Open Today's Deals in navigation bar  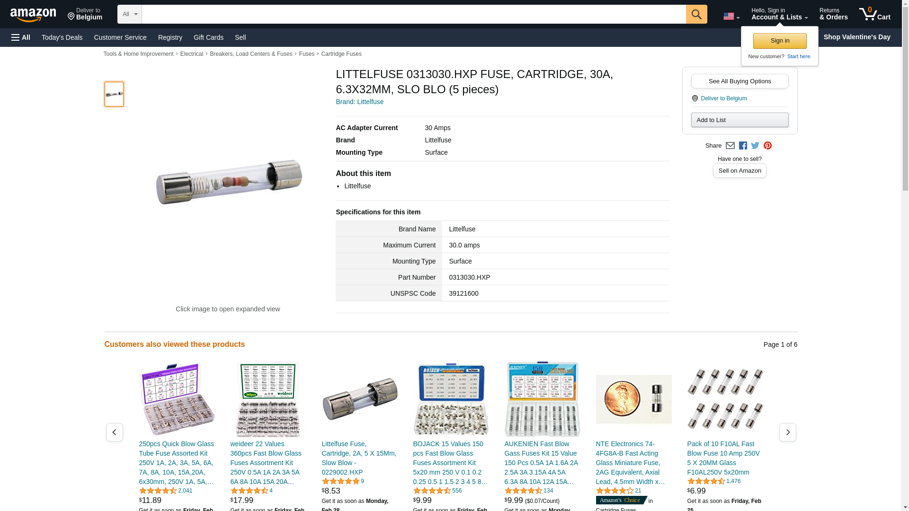pyautogui.click(x=62, y=37)
